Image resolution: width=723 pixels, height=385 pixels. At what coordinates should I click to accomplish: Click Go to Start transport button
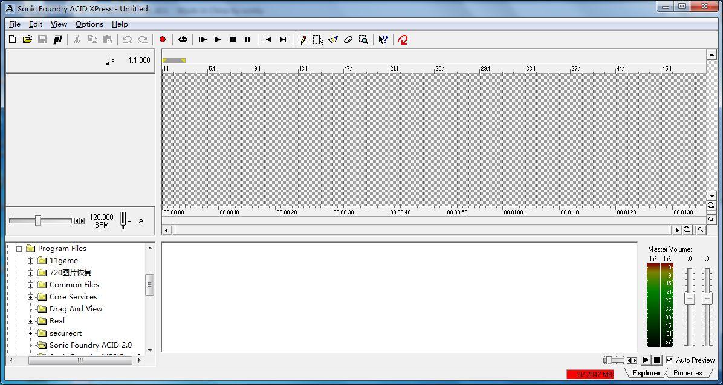(268, 40)
